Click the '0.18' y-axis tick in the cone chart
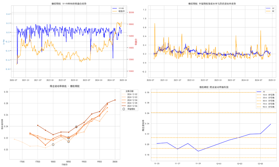 147,155
